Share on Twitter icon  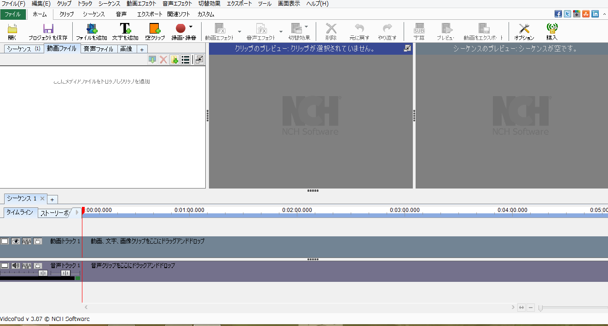click(567, 14)
